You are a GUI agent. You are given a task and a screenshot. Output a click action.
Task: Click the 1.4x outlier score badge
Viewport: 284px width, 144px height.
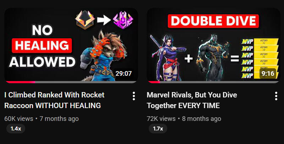pos(16,129)
